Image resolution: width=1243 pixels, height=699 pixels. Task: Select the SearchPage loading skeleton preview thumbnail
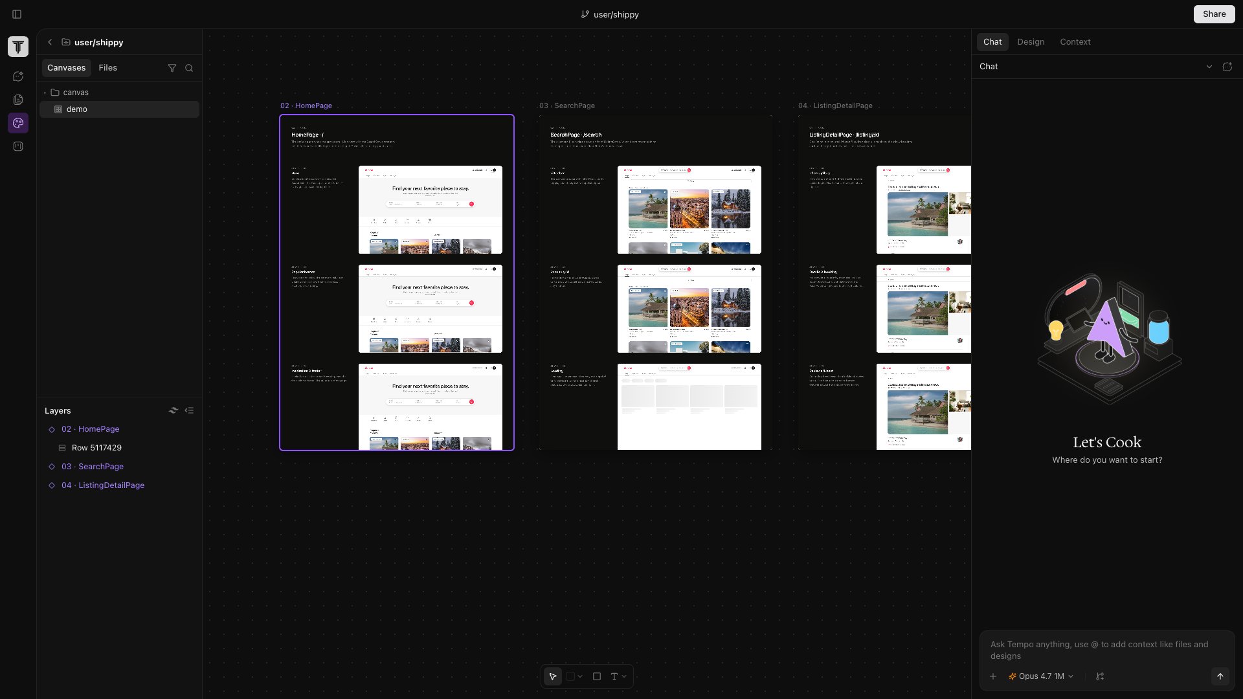coord(689,406)
